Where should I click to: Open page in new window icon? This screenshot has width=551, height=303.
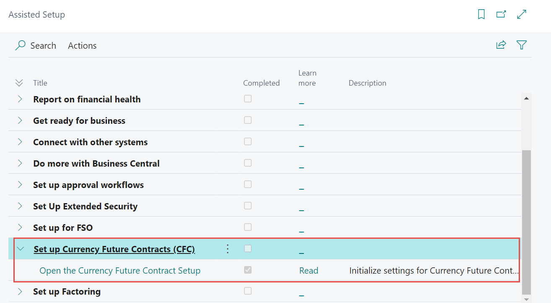point(501,15)
